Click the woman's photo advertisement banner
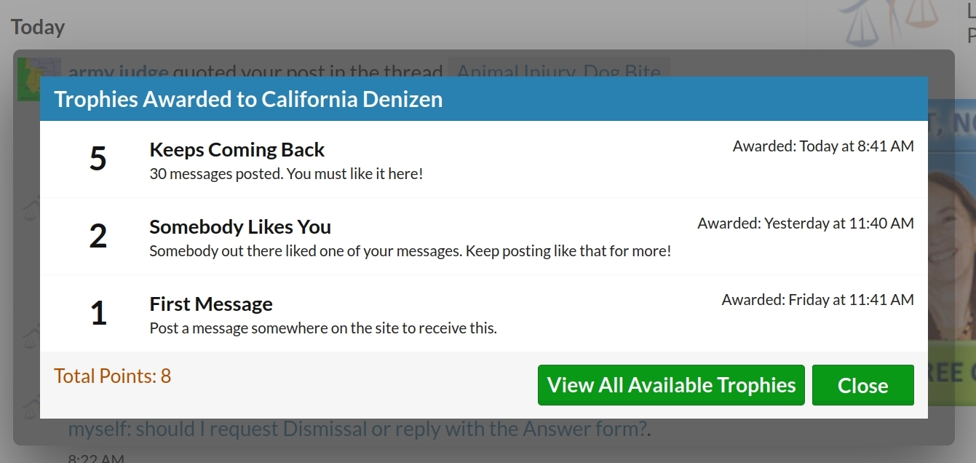976x463 pixels. pyautogui.click(x=952, y=251)
